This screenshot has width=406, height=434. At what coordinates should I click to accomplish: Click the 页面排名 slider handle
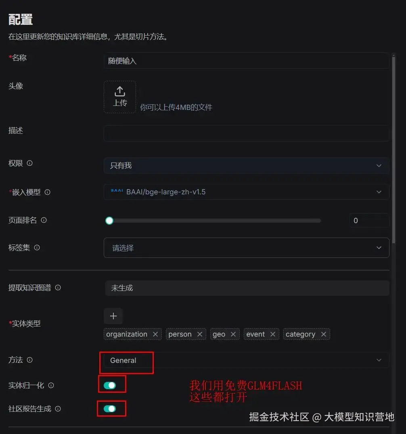click(x=109, y=221)
